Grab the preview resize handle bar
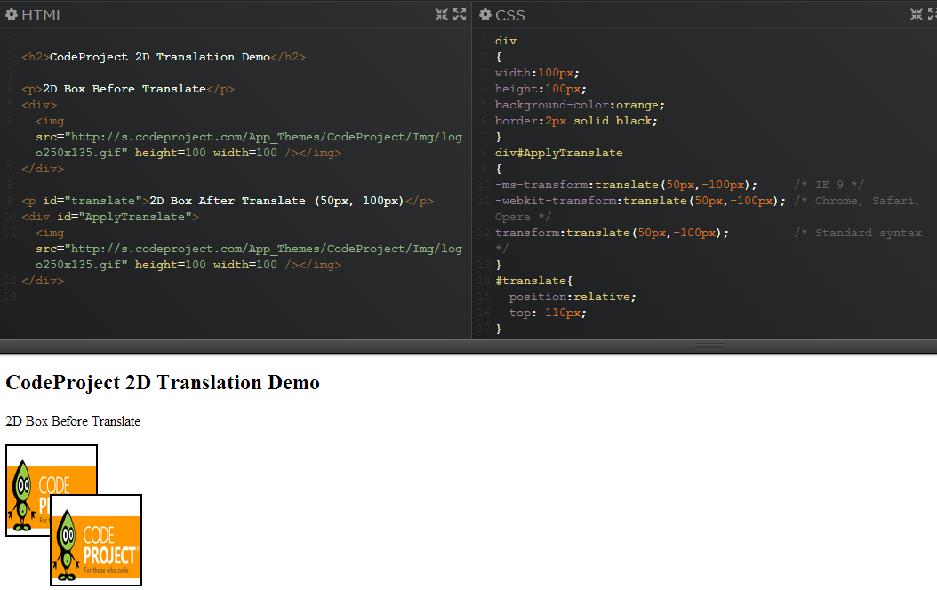Image resolution: width=937 pixels, height=590 pixels. tap(710, 347)
